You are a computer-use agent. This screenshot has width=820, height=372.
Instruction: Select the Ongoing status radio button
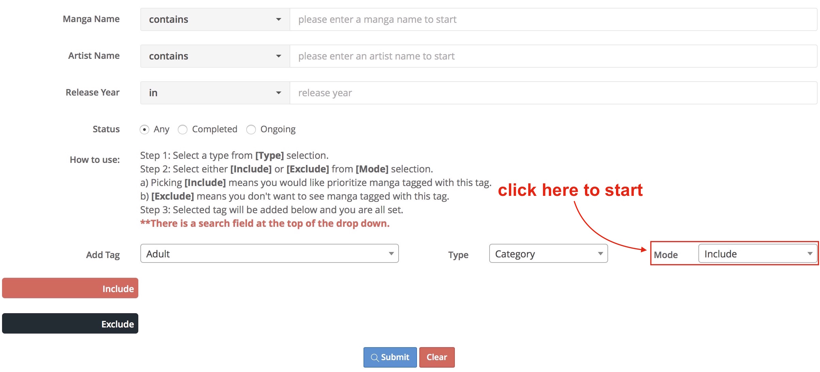tap(251, 130)
